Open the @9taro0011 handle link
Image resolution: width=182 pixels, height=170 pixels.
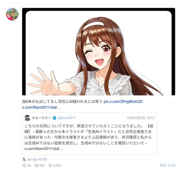(67, 118)
